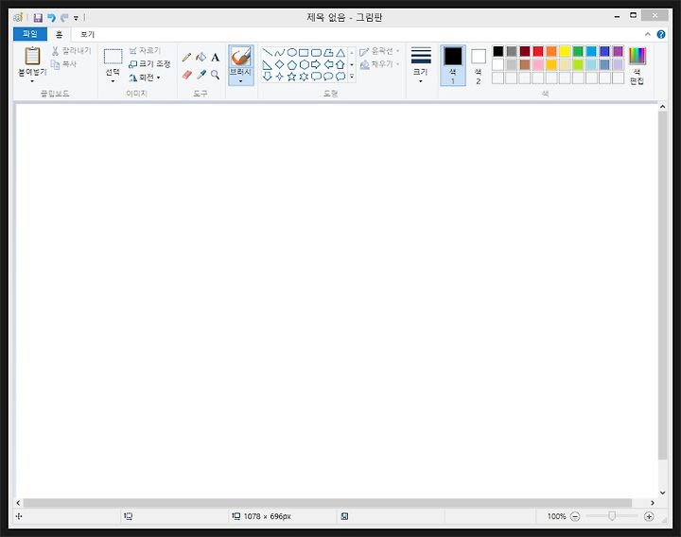Choose the Cloud callout shape
The image size is (681, 537).
pyautogui.click(x=340, y=77)
